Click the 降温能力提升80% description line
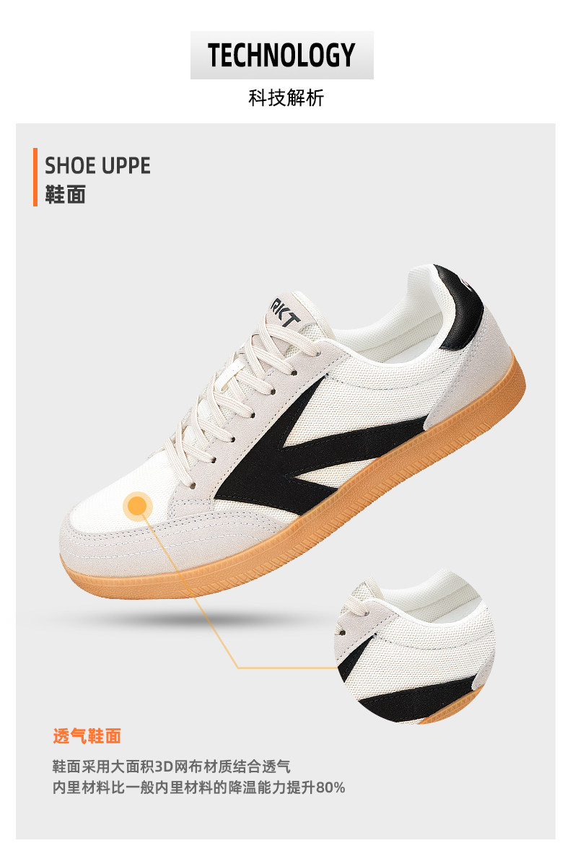Image resolution: width=570 pixels, height=861 pixels. point(199,787)
